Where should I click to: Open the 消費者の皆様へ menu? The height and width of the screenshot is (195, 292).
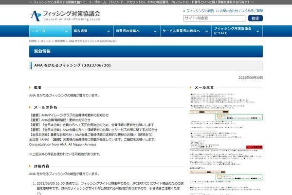(x=137, y=31)
